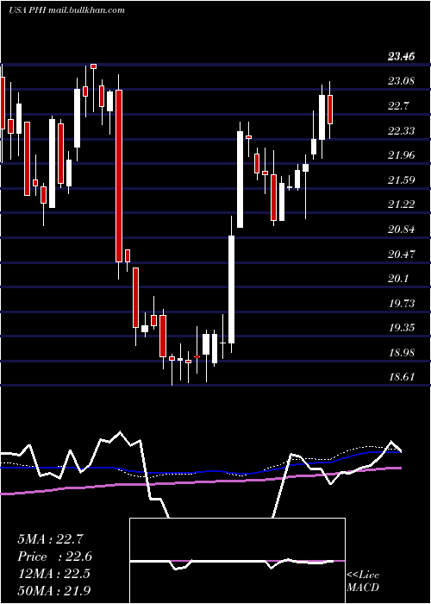This screenshot has width=431, height=604.
Task: Click the 23.46 price axis label
Action: [401, 57]
